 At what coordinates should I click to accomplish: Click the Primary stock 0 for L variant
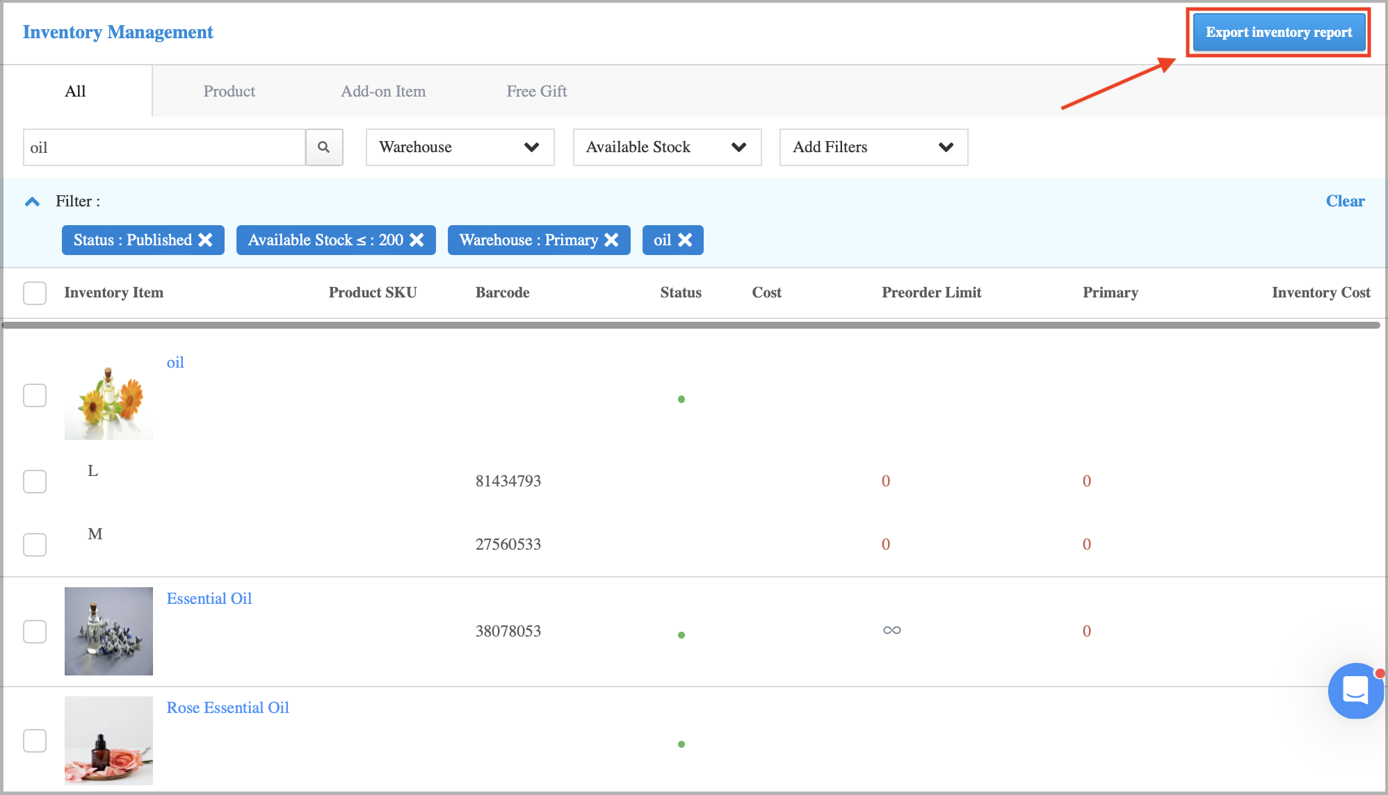(x=1086, y=481)
